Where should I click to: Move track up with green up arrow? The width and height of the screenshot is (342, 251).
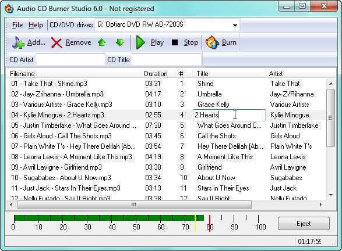click(101, 42)
